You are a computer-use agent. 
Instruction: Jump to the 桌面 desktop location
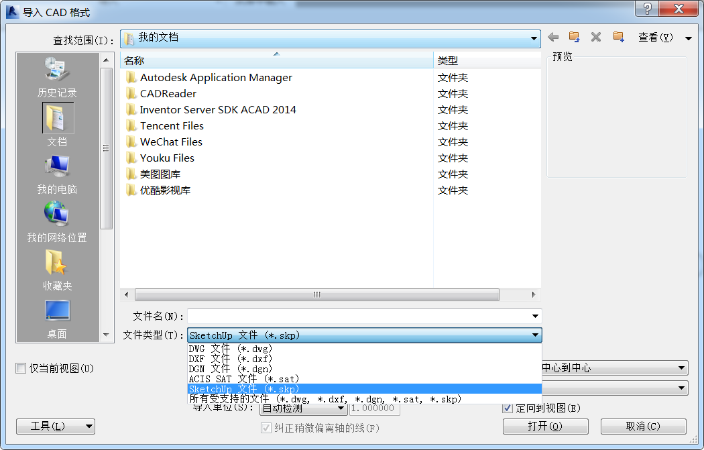(x=57, y=319)
